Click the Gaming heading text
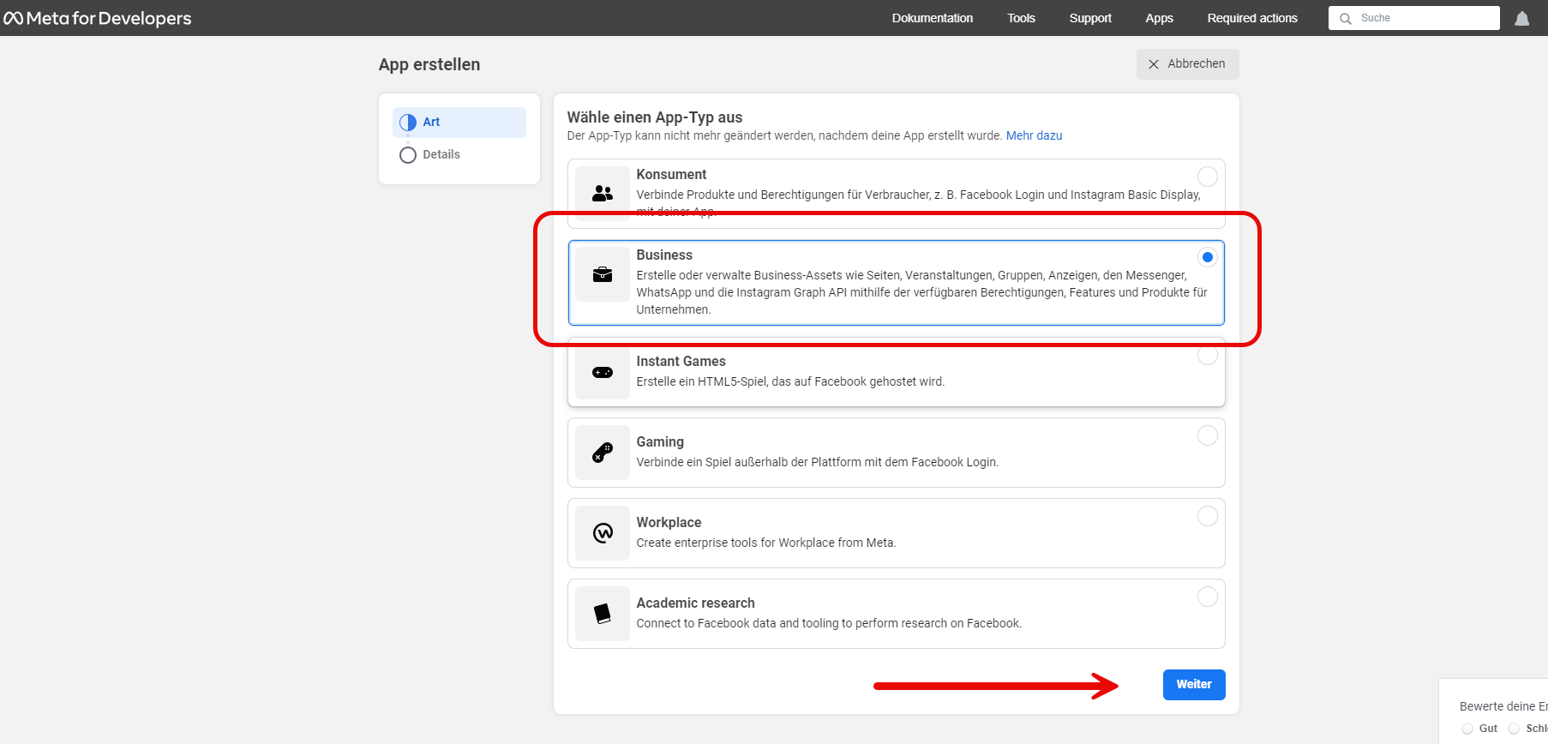The width and height of the screenshot is (1548, 744). [660, 442]
